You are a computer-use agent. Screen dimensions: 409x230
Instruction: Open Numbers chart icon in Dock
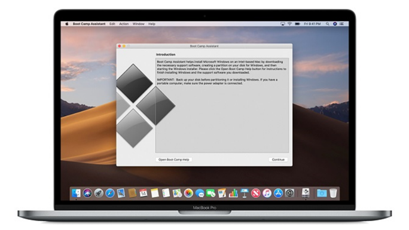233,194
